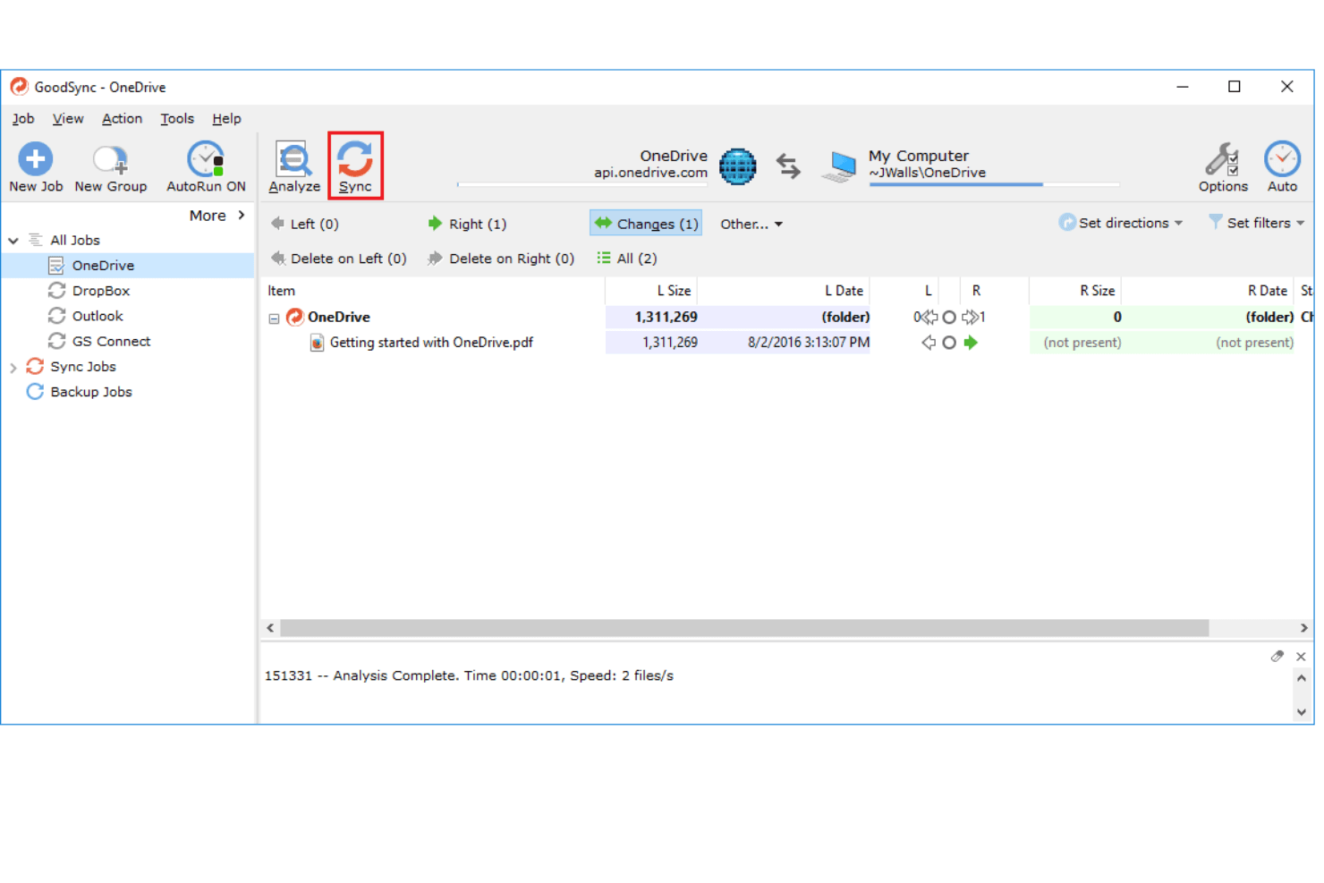Select Backup Jobs group
This screenshot has height=883, width=1324.
pyautogui.click(x=91, y=392)
